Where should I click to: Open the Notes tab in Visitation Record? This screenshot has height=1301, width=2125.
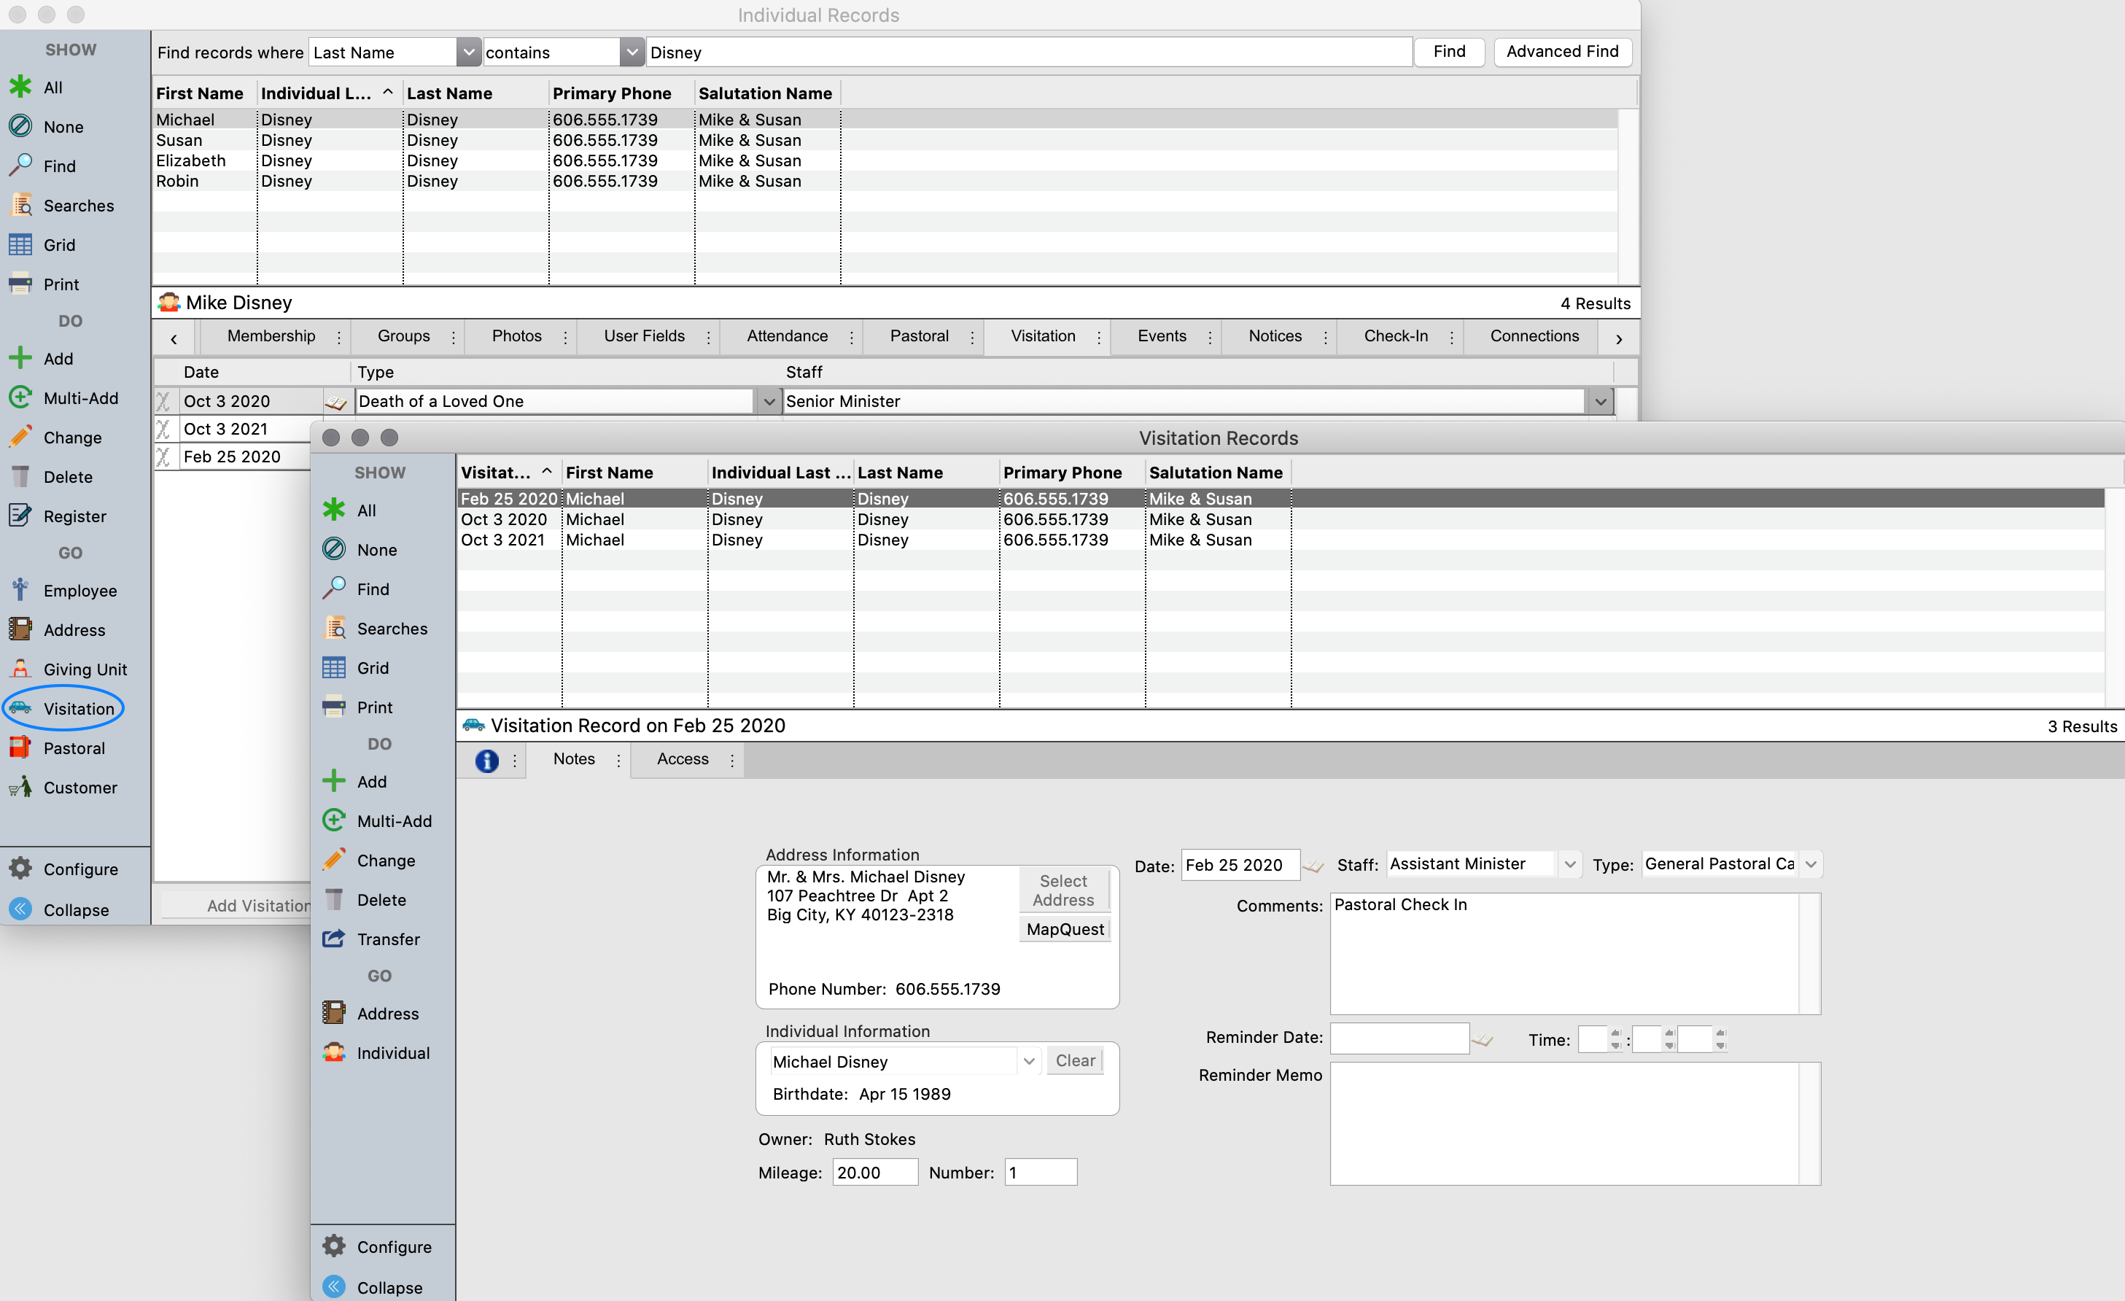coord(573,758)
